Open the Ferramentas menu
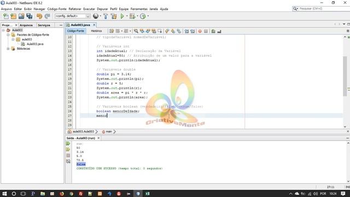The width and height of the screenshot is (350, 197). (139, 9)
